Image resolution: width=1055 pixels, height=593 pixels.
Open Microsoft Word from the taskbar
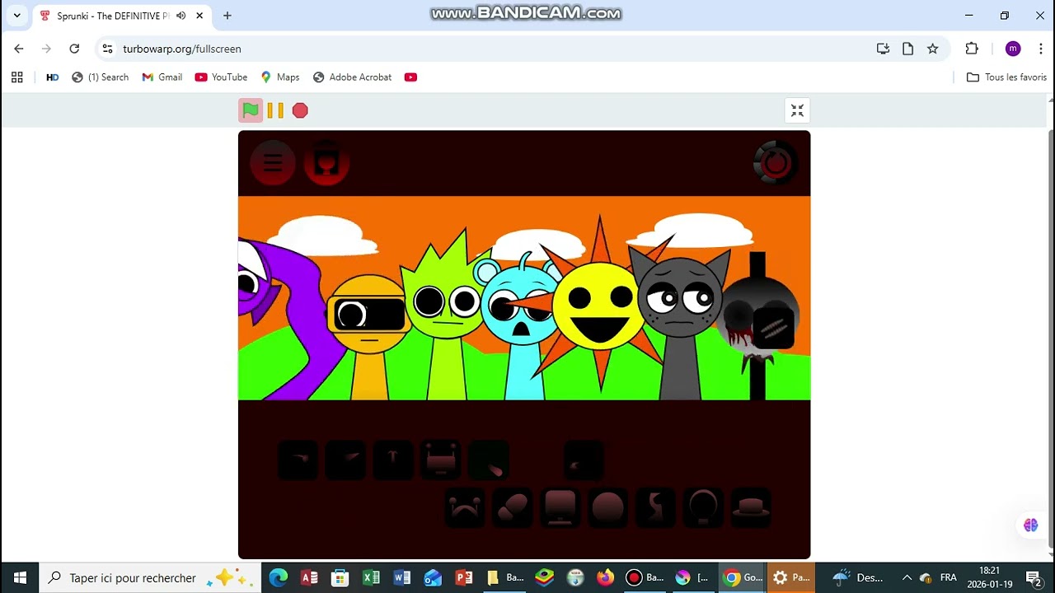[402, 577]
